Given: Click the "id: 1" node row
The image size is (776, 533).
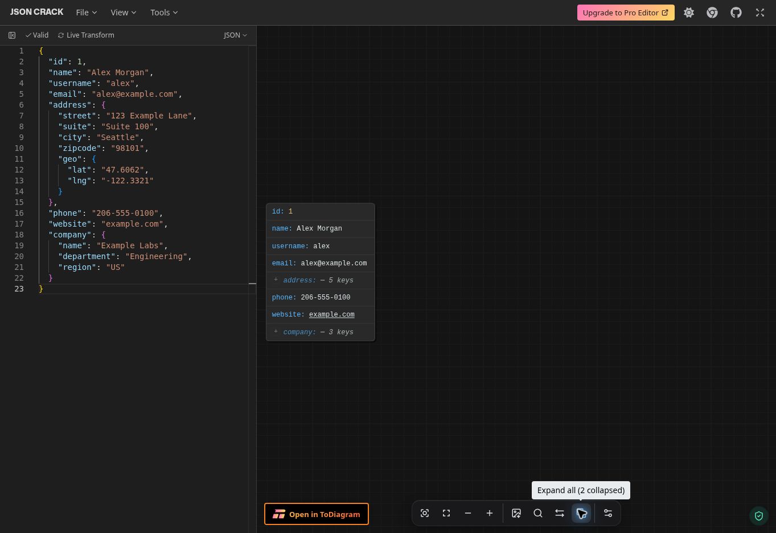Looking at the screenshot, I should point(321,211).
